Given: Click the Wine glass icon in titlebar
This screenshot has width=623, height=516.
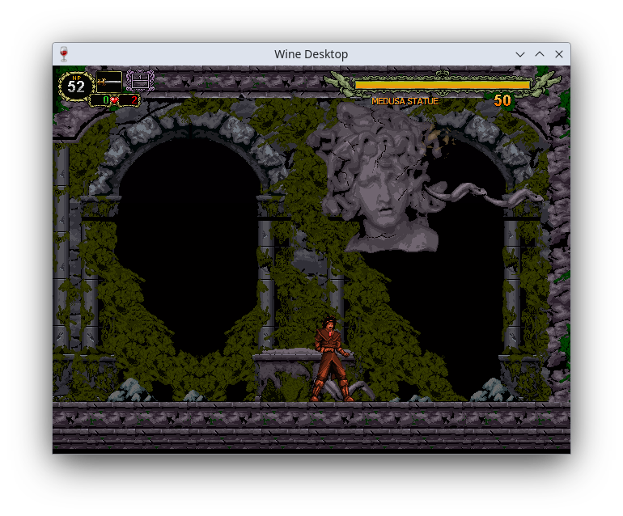Looking at the screenshot, I should 64,54.
